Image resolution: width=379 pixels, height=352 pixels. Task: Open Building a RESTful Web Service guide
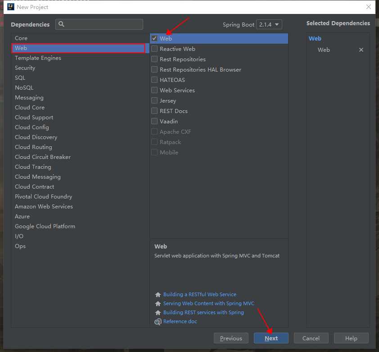[200, 294]
